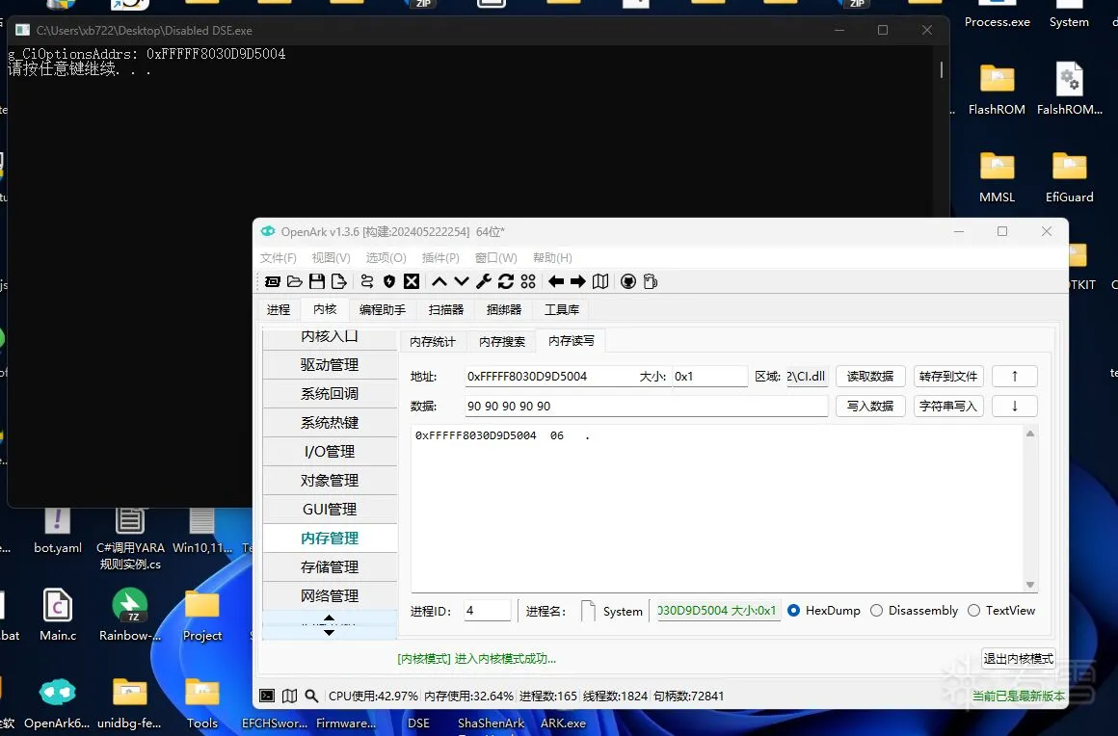
Task: Select the FlashROM desktop folder
Action: pyautogui.click(x=997, y=89)
